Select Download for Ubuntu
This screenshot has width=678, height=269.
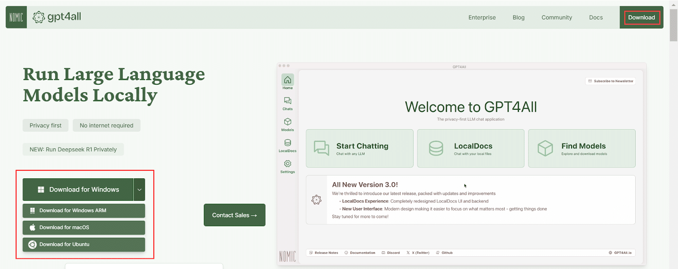pos(84,244)
